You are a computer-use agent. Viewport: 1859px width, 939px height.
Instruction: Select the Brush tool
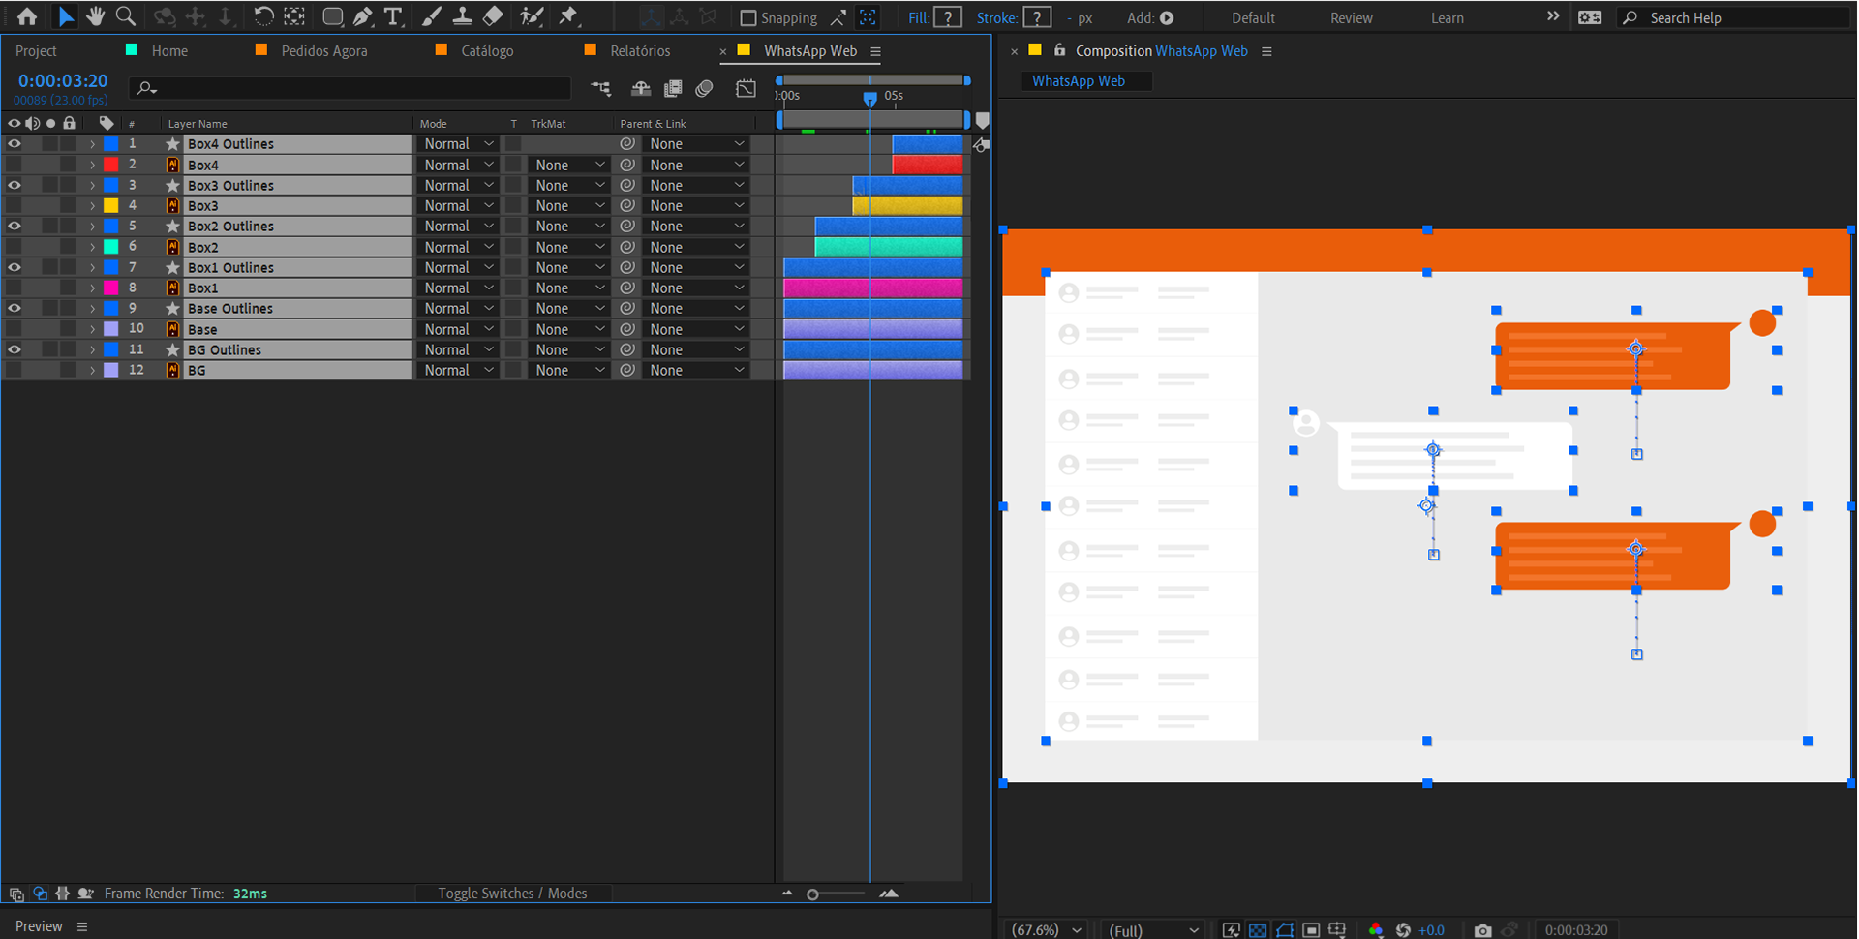432,16
